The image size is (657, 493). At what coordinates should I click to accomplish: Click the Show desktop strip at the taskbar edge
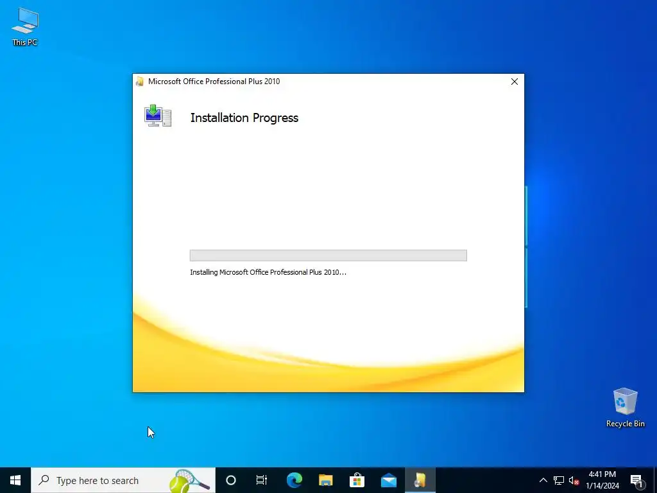point(655,480)
